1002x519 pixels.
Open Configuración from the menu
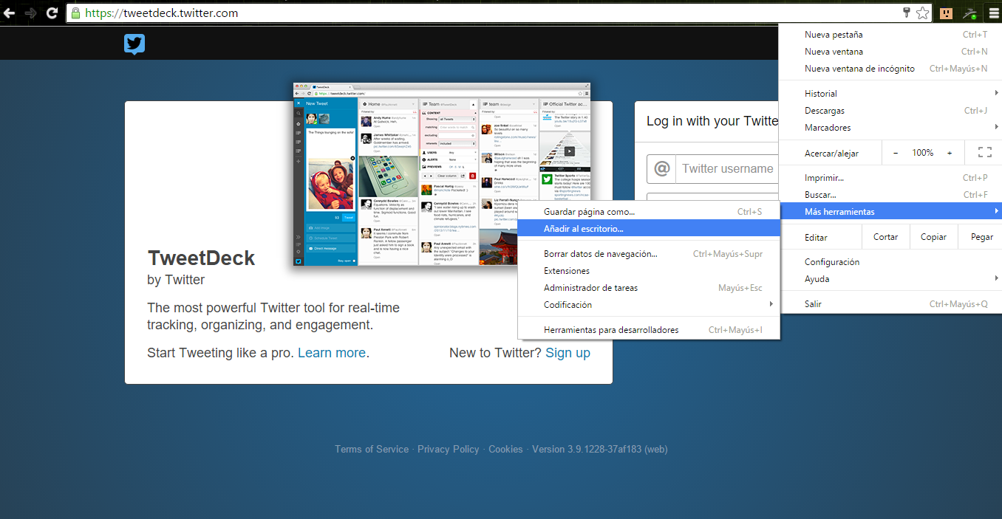[890, 262]
